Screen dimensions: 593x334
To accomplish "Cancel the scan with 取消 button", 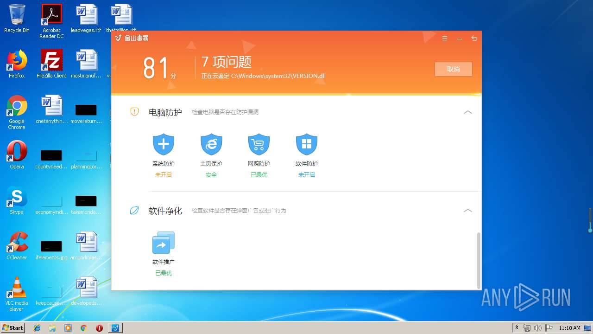I will 454,69.
